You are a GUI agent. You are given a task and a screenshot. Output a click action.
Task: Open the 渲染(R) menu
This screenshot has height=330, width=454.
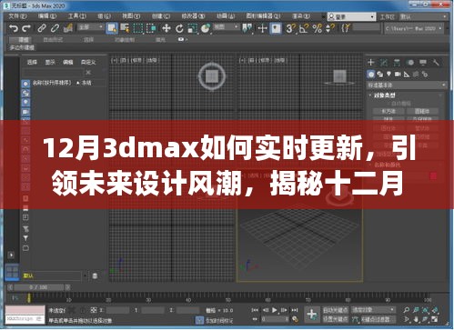[x=301, y=16]
